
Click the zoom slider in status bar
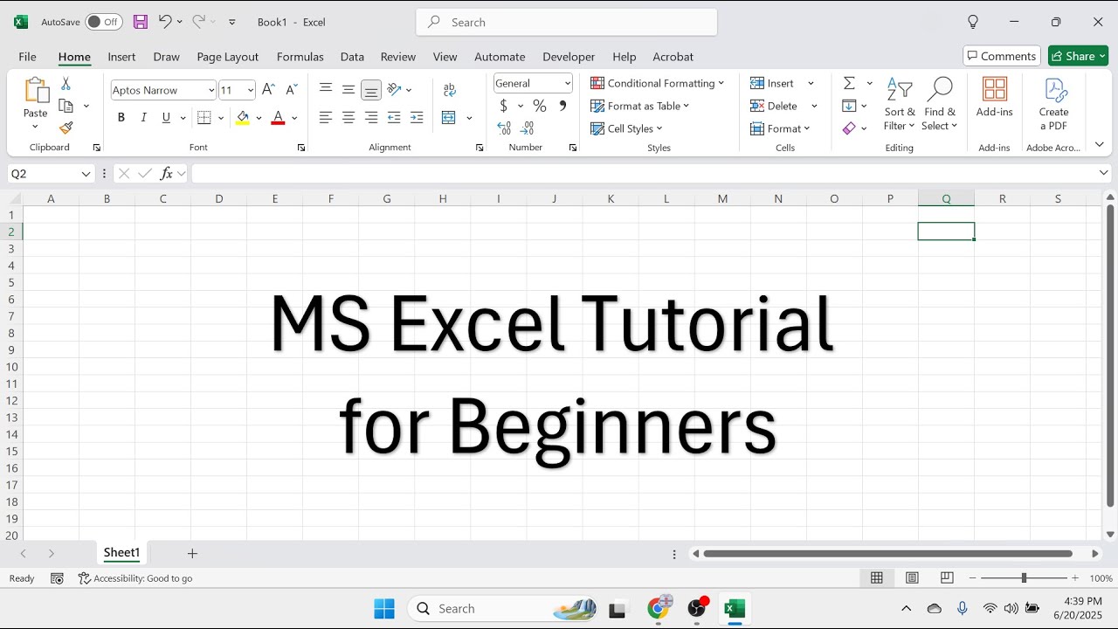tap(1024, 578)
